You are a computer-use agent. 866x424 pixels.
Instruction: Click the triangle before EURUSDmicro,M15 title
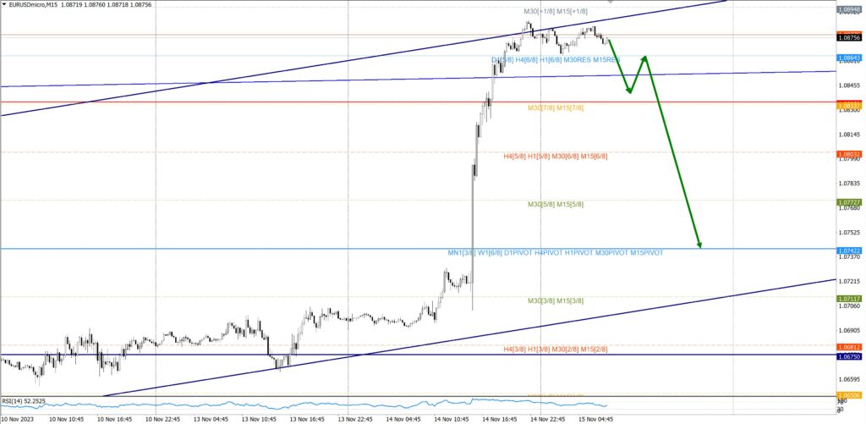pyautogui.click(x=4, y=4)
